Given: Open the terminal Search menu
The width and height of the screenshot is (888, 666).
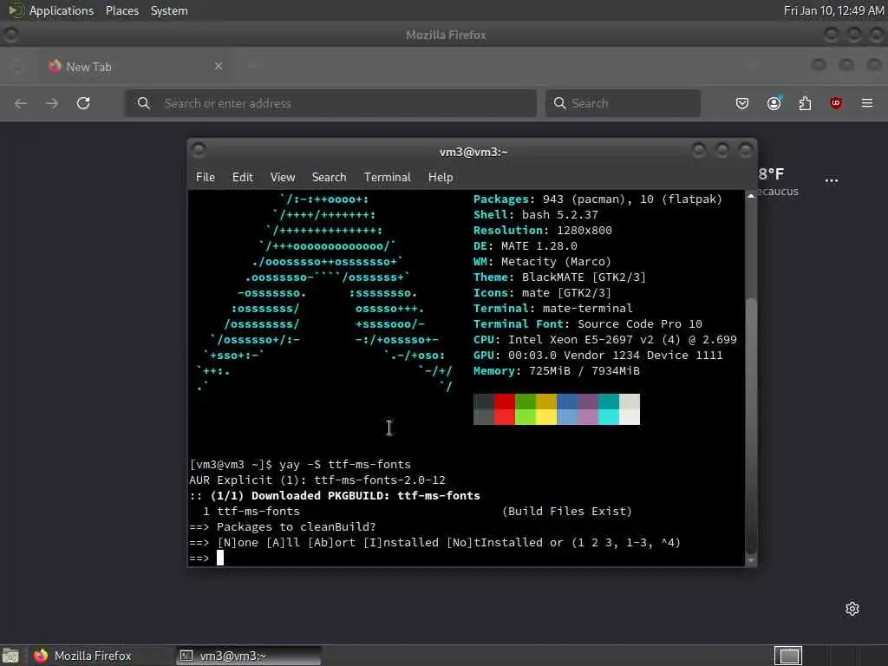Looking at the screenshot, I should (329, 177).
